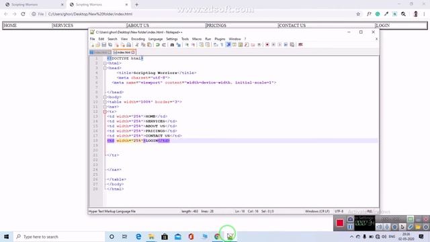Open the Encoding menu
Viewport: 430px width, 242px height.
tap(138, 39)
